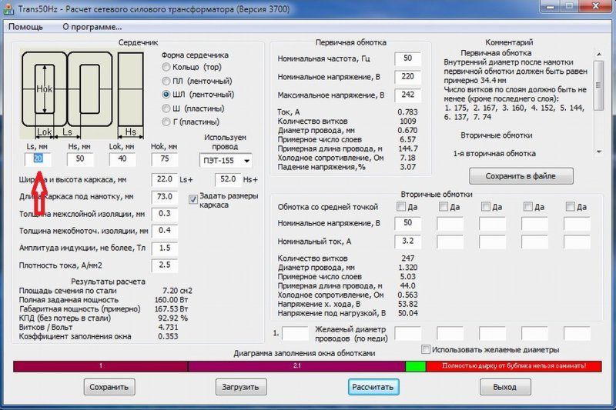
Task: Click fifth secondary Номинальный ток field
Action: [x=577, y=242]
